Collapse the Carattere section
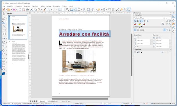177x106 pixels. click(134, 15)
